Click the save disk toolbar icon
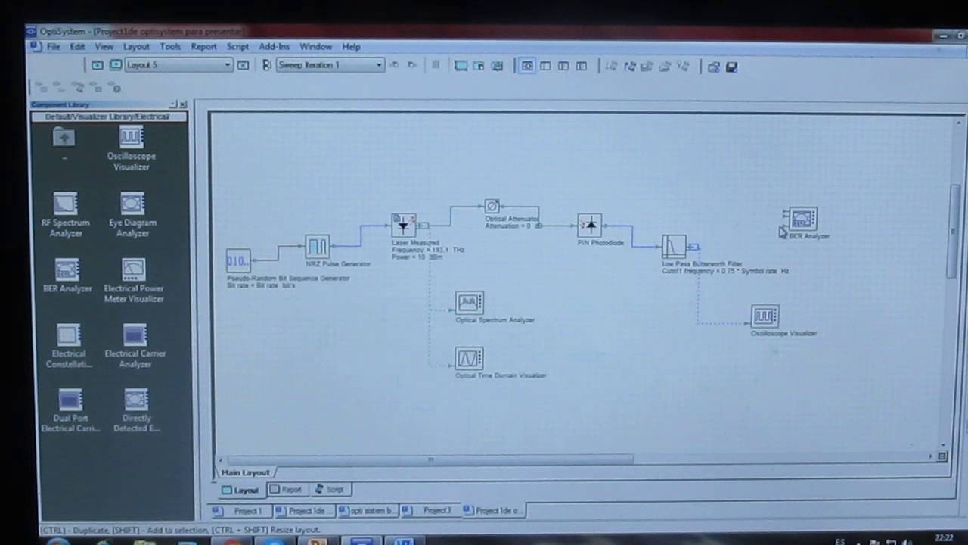 [731, 67]
